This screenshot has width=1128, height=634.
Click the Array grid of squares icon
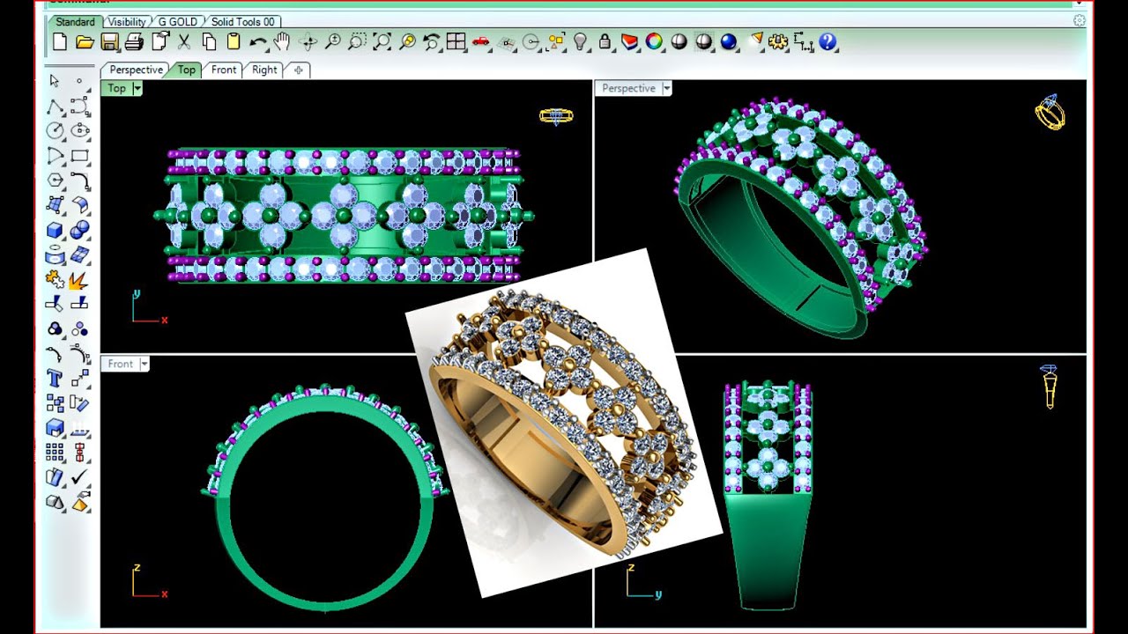[x=55, y=453]
